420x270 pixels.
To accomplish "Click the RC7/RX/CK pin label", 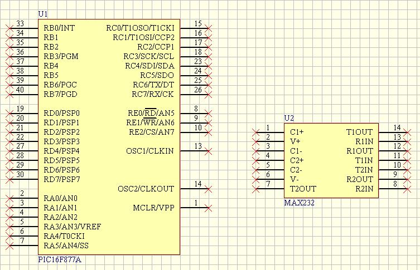I will 152,95.
